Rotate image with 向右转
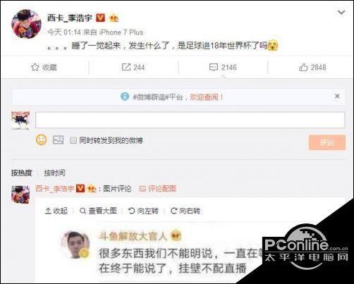354x284 pixels. point(185,211)
